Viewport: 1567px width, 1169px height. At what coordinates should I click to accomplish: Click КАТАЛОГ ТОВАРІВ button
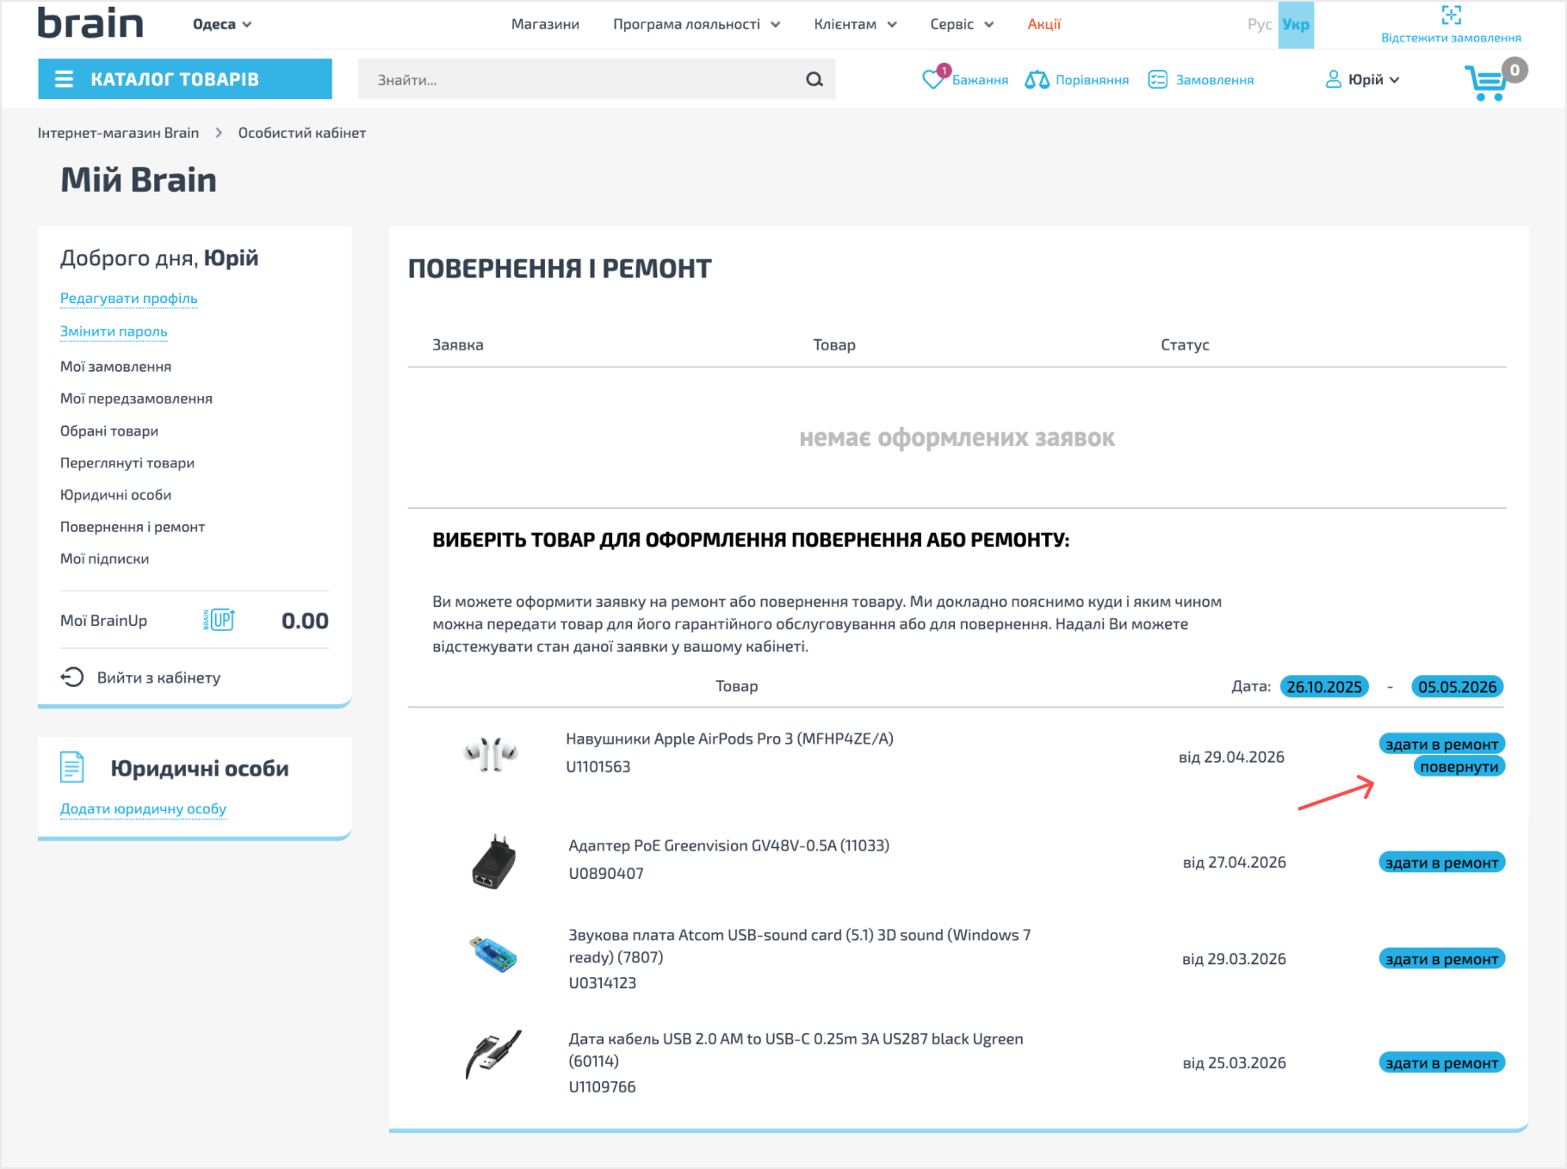(x=185, y=79)
